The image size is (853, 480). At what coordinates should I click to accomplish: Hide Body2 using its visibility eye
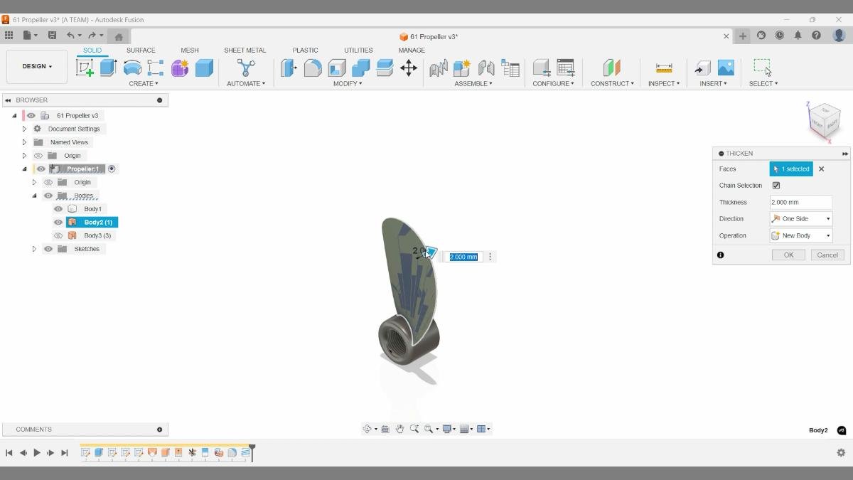click(58, 222)
